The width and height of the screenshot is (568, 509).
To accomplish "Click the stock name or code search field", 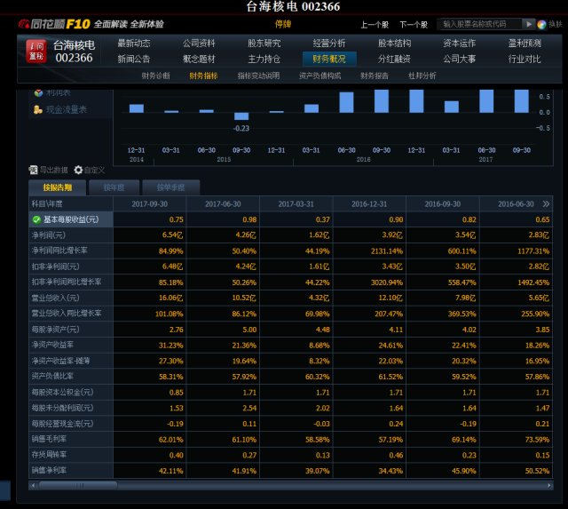I will (x=479, y=24).
